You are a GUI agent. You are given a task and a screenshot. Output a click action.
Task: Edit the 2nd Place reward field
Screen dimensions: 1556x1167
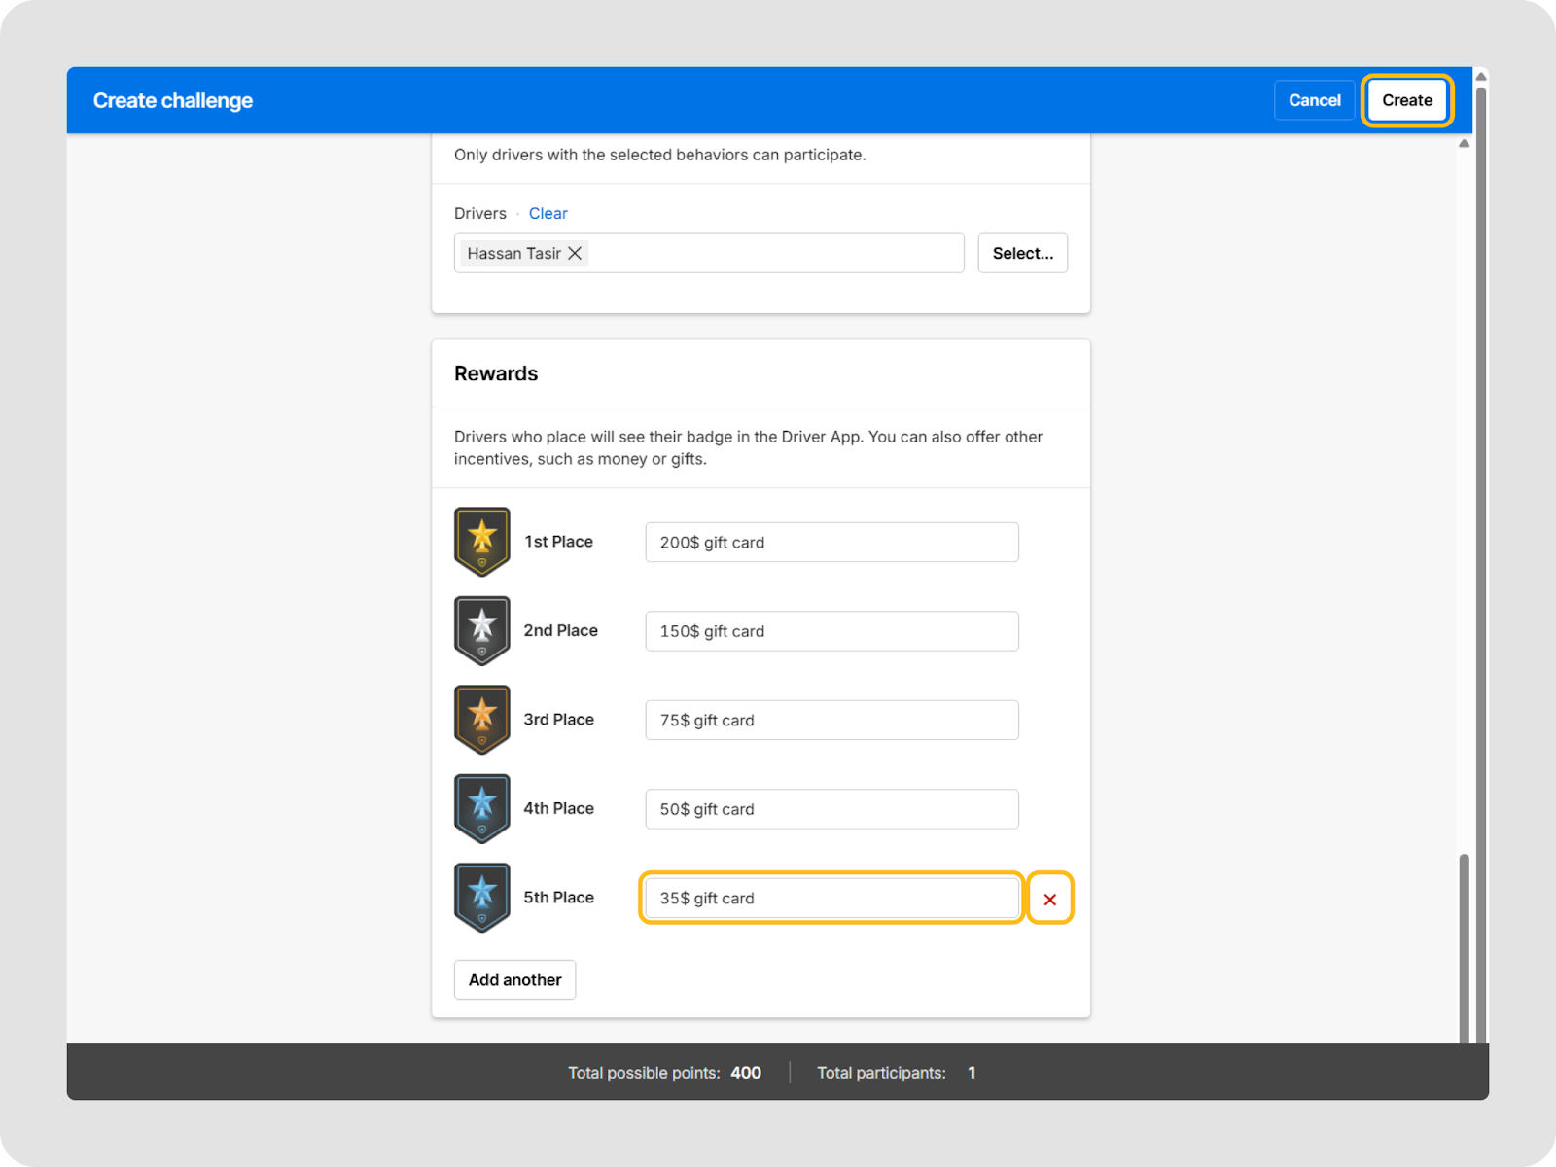(831, 631)
